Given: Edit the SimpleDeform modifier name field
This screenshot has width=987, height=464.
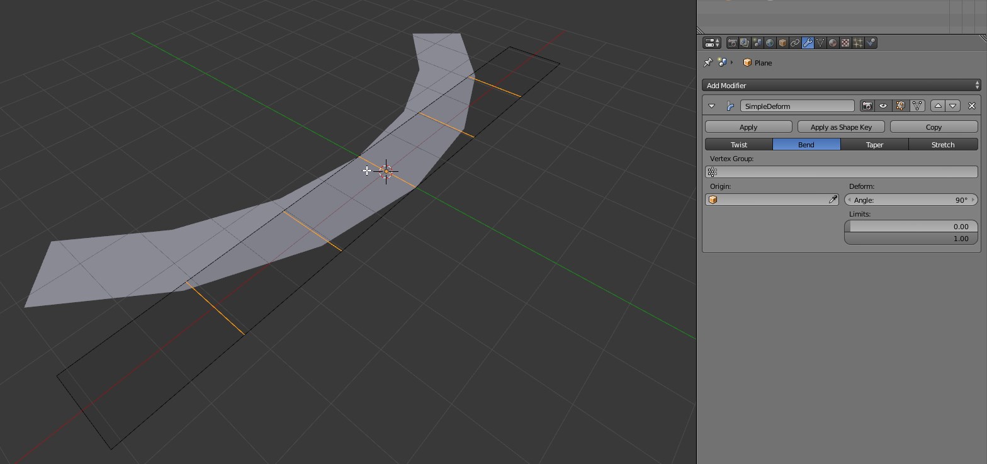Looking at the screenshot, I should click(x=797, y=106).
